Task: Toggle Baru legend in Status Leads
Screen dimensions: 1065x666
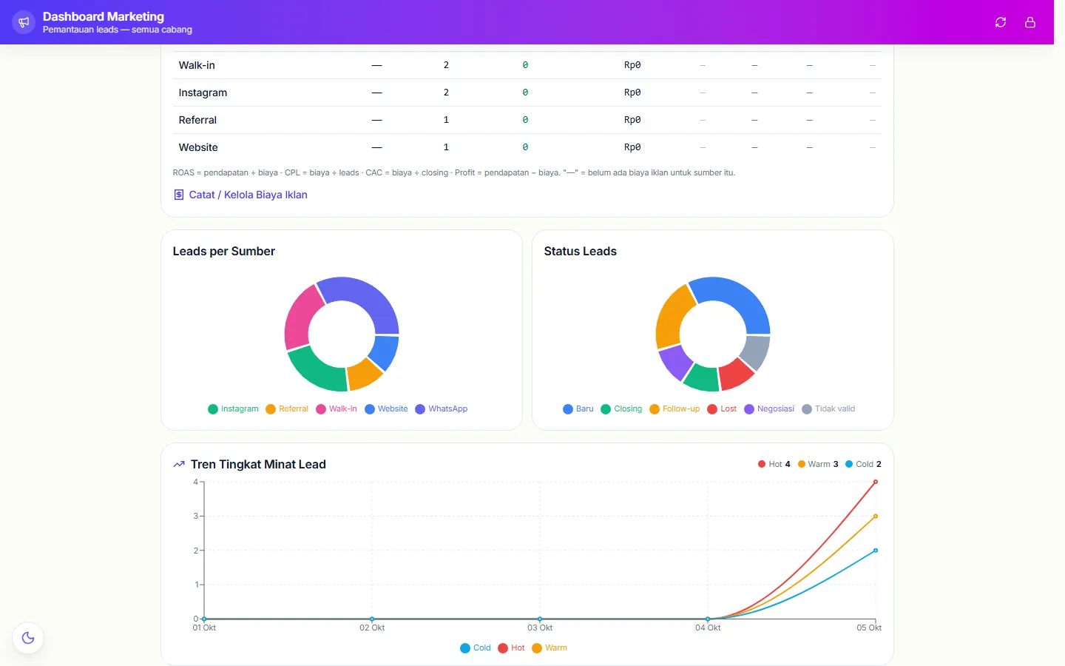Action: [578, 408]
